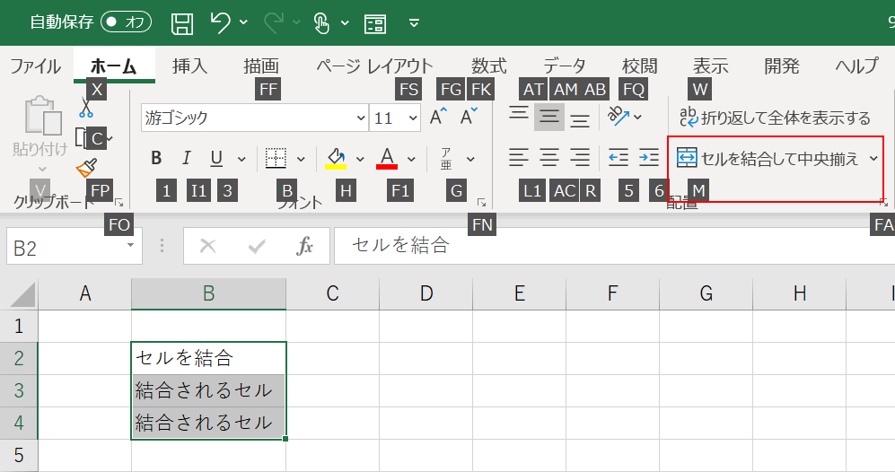Select the 開発 (Developer) tab

point(781,66)
